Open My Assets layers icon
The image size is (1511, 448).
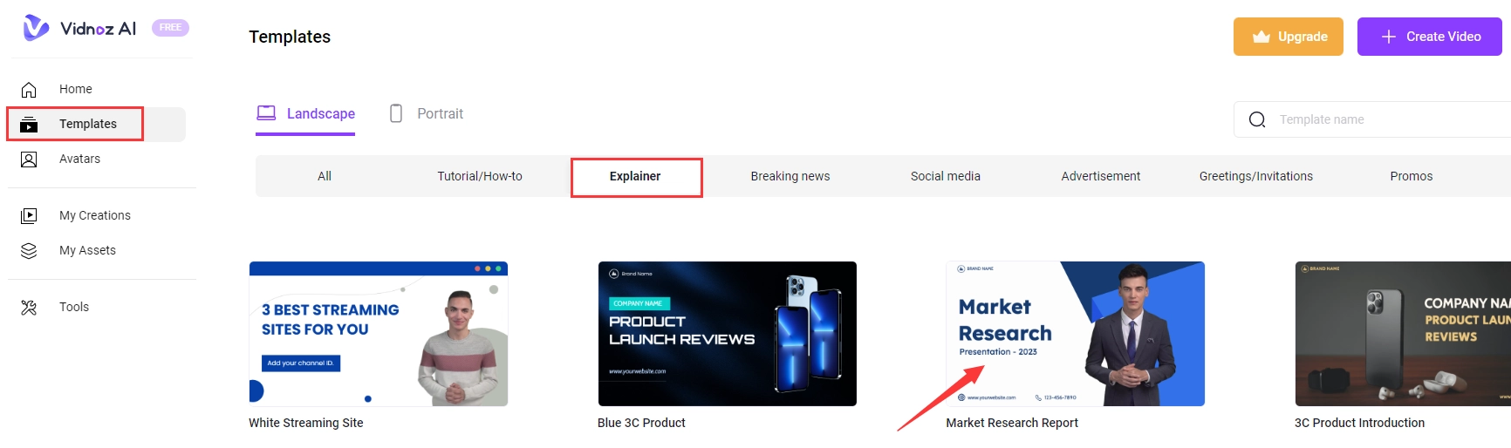pos(29,251)
